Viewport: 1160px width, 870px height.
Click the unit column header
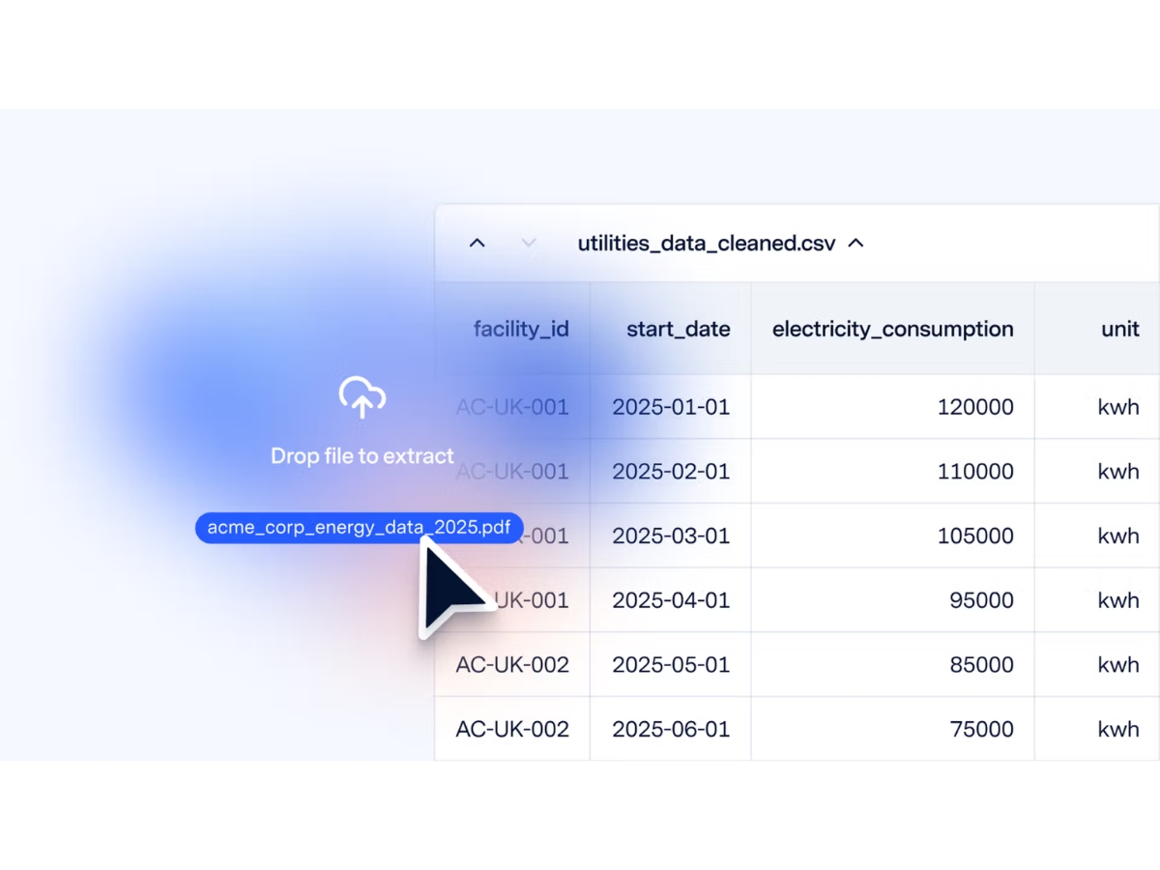point(1120,329)
